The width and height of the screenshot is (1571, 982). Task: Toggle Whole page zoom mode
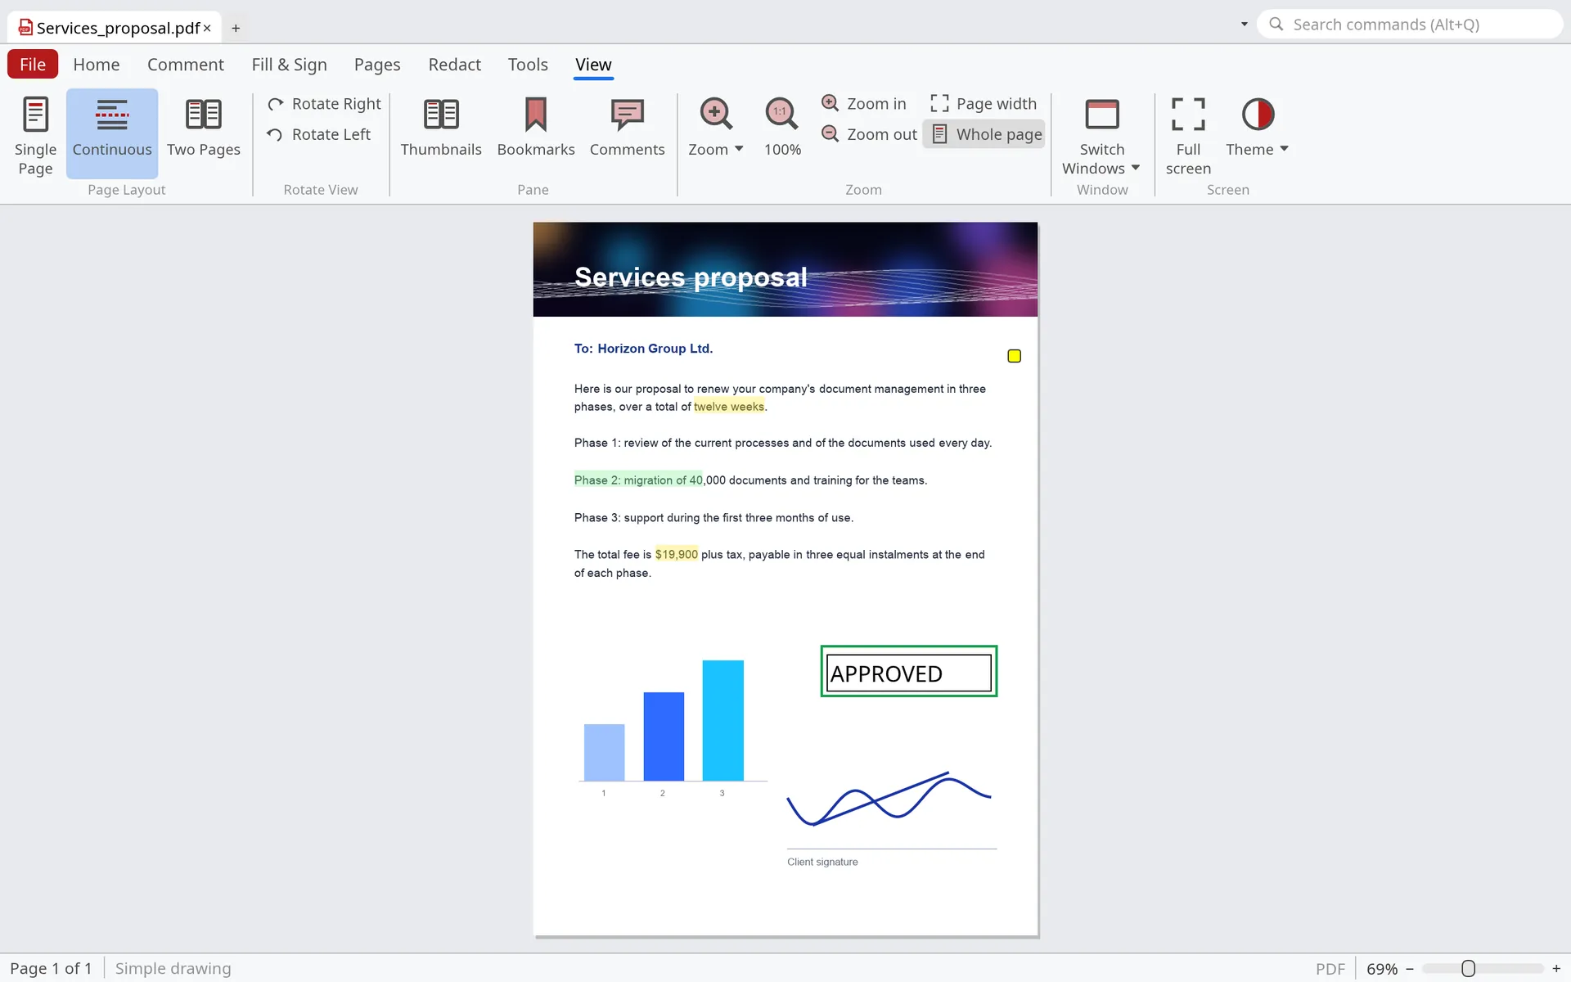point(984,134)
